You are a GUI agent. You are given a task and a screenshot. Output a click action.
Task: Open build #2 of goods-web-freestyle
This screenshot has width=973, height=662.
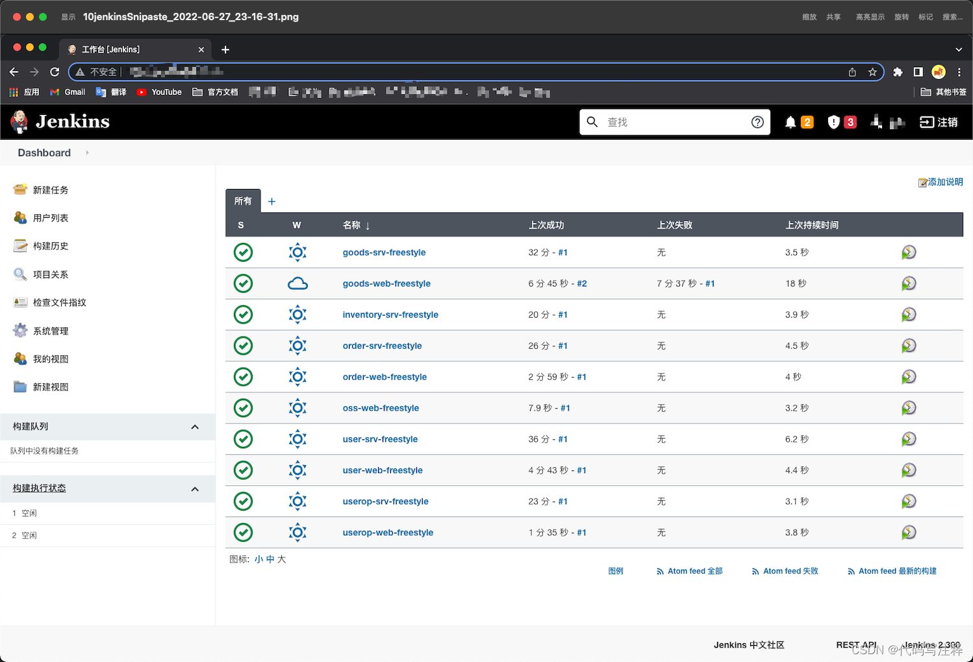(x=582, y=283)
